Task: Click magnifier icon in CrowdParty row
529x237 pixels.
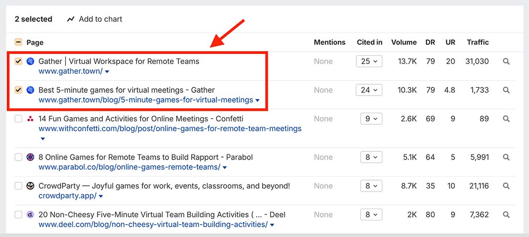Action: [x=506, y=186]
